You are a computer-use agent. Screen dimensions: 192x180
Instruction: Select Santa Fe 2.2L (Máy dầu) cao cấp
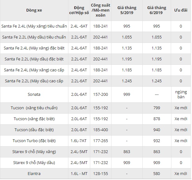34,81
